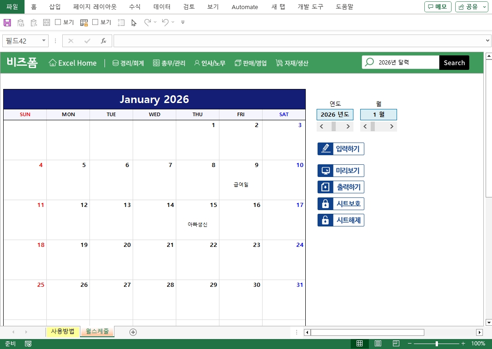Open the 개발 도구 ribbon tab
The image size is (492, 349).
(x=310, y=7)
